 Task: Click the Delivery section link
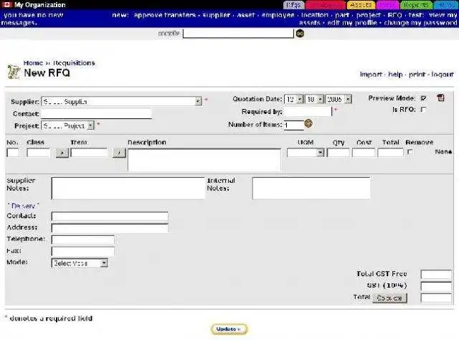point(23,206)
